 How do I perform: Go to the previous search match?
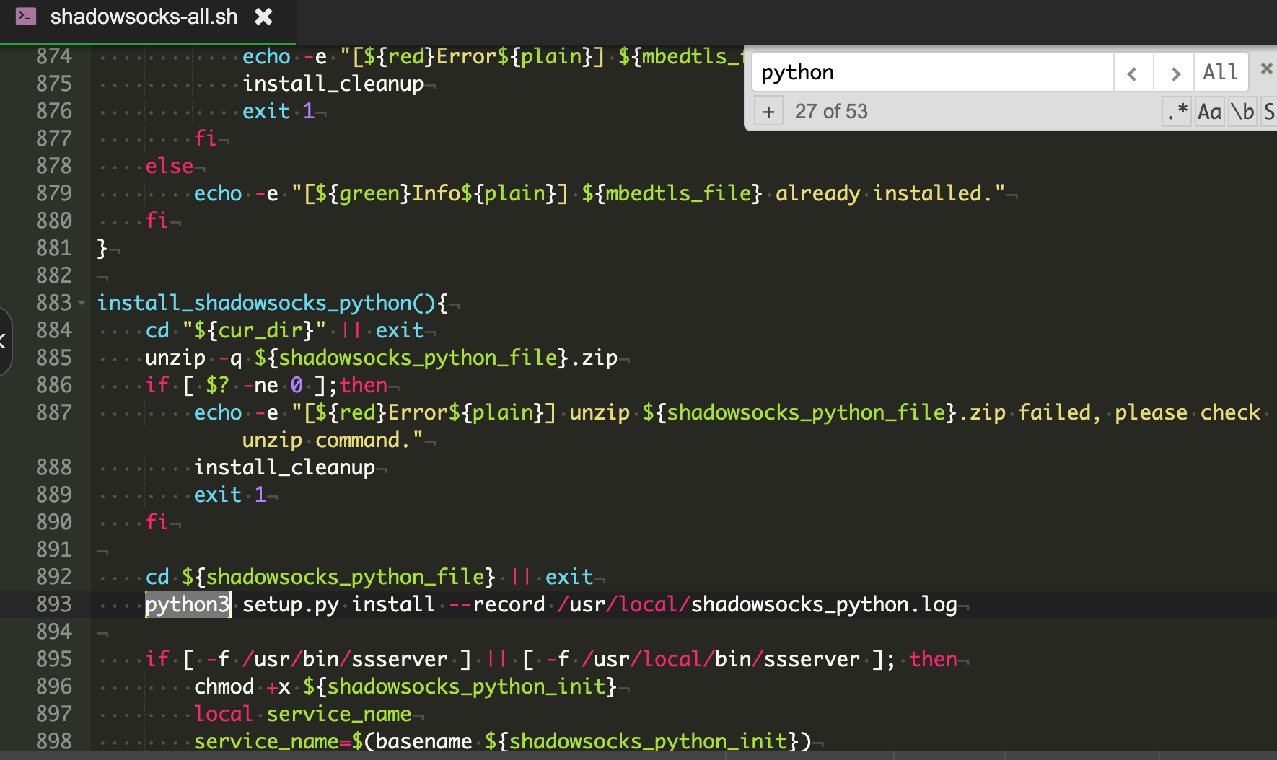click(x=1132, y=73)
